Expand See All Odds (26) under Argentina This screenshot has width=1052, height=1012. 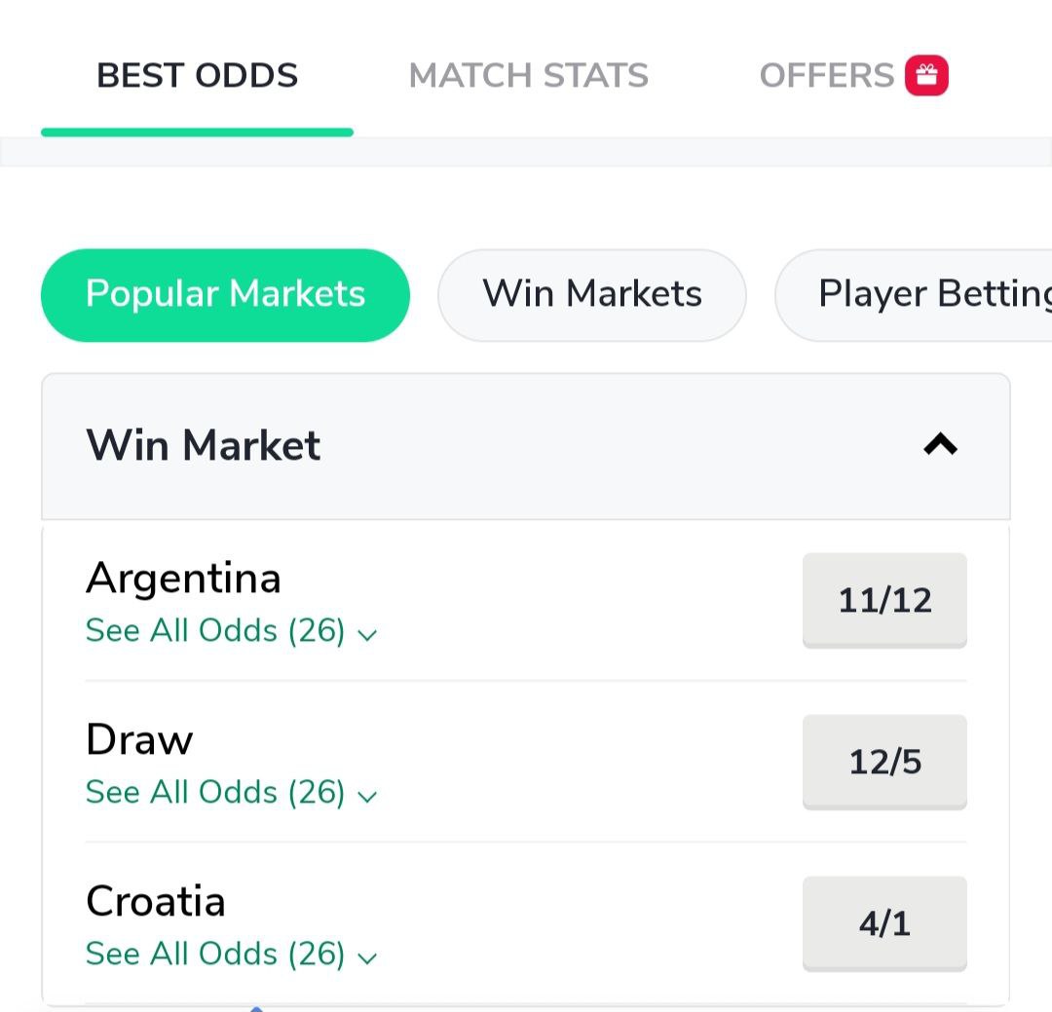point(215,631)
